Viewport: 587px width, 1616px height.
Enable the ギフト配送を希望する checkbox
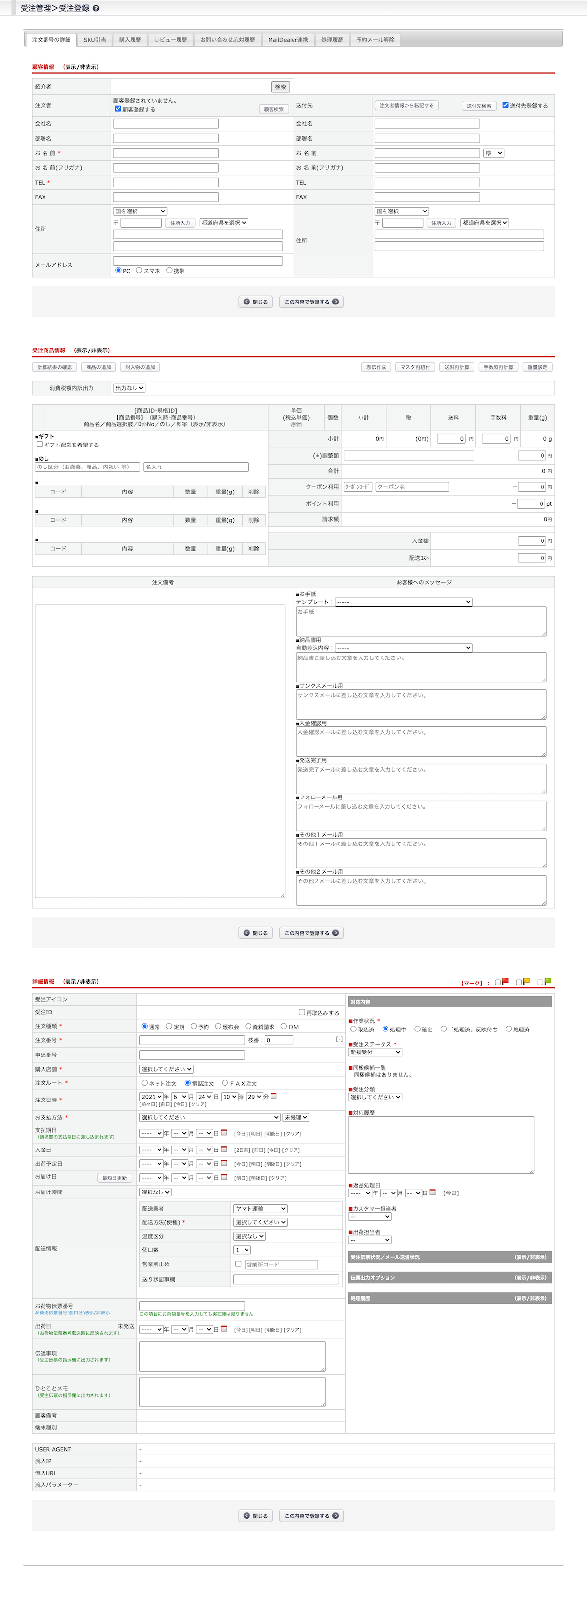click(x=40, y=444)
